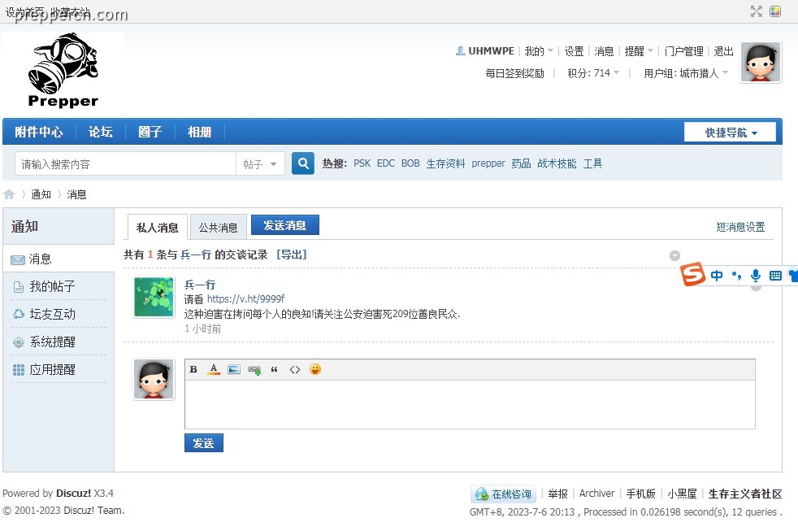Click 兵一行's lotus avatar thumbnail
This screenshot has height=531, width=798.
click(154, 297)
